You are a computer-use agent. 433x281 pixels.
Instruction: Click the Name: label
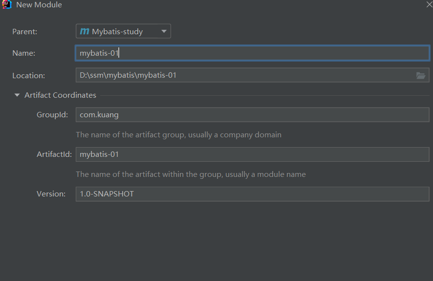click(24, 53)
